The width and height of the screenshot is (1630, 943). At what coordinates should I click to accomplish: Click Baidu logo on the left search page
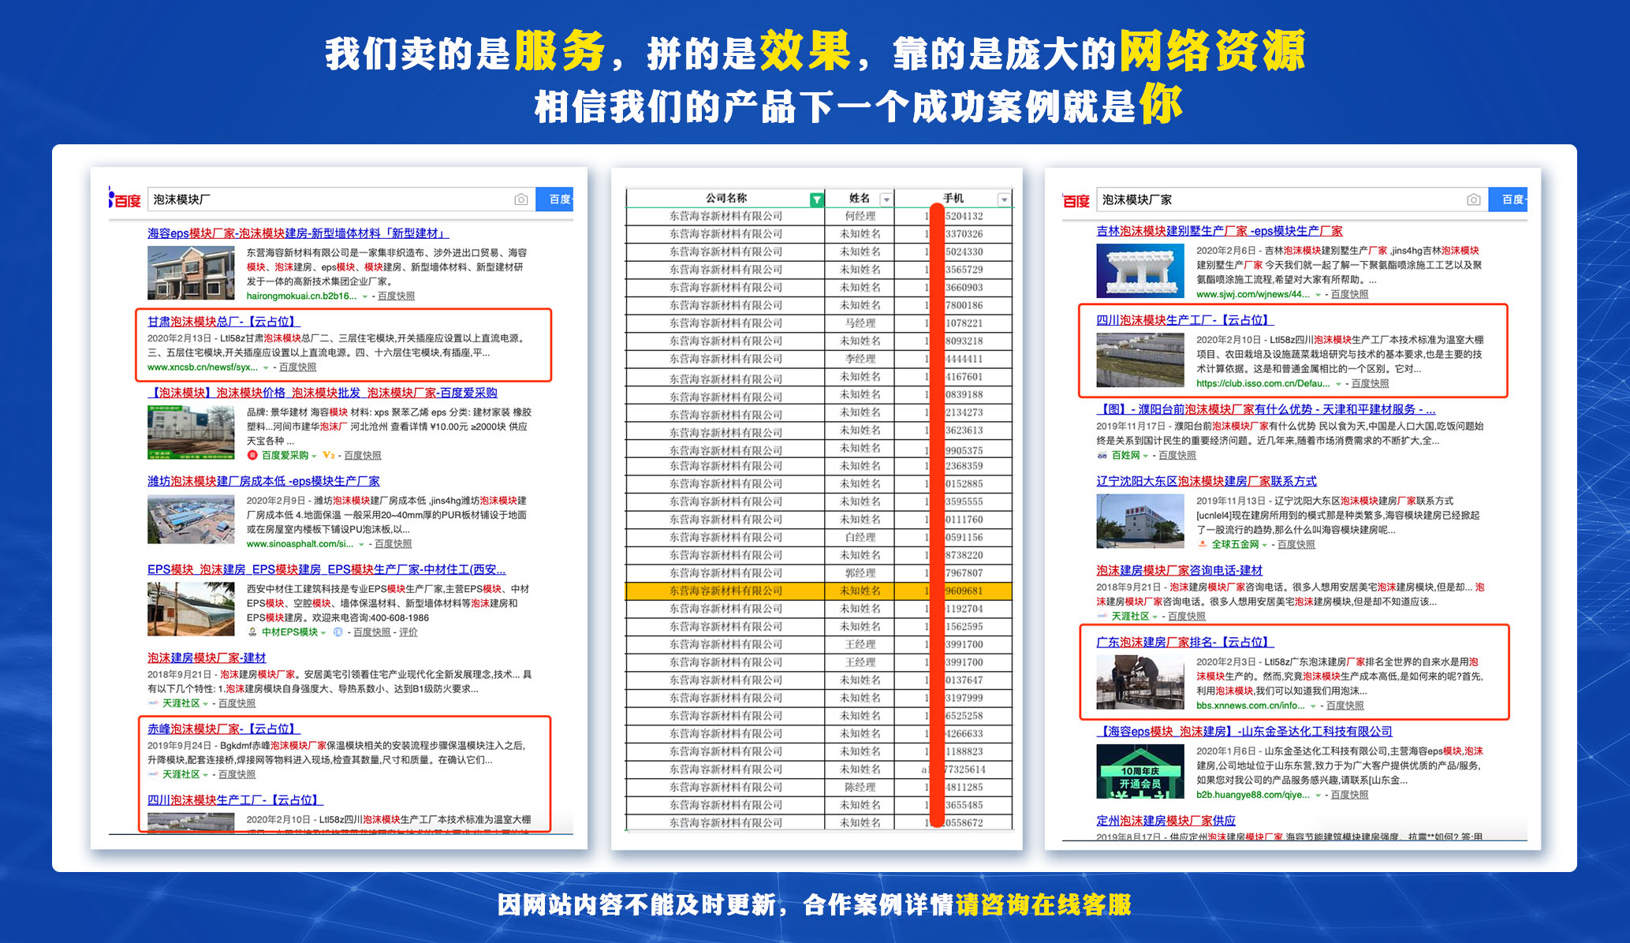[x=125, y=199]
